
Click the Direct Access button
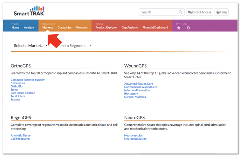coord(200,12)
